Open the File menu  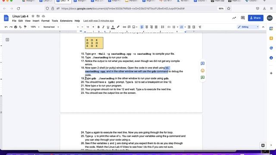click(x=14, y=21)
